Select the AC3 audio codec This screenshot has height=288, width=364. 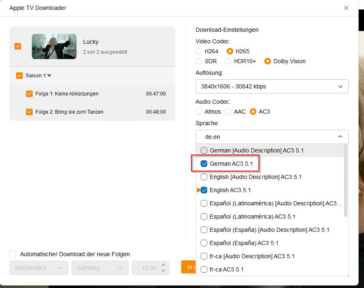[253, 112]
